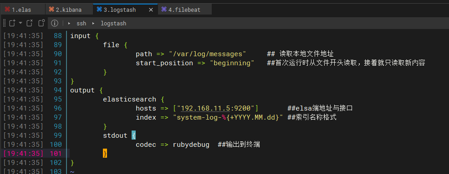Click stdout on line 99

click(115, 135)
